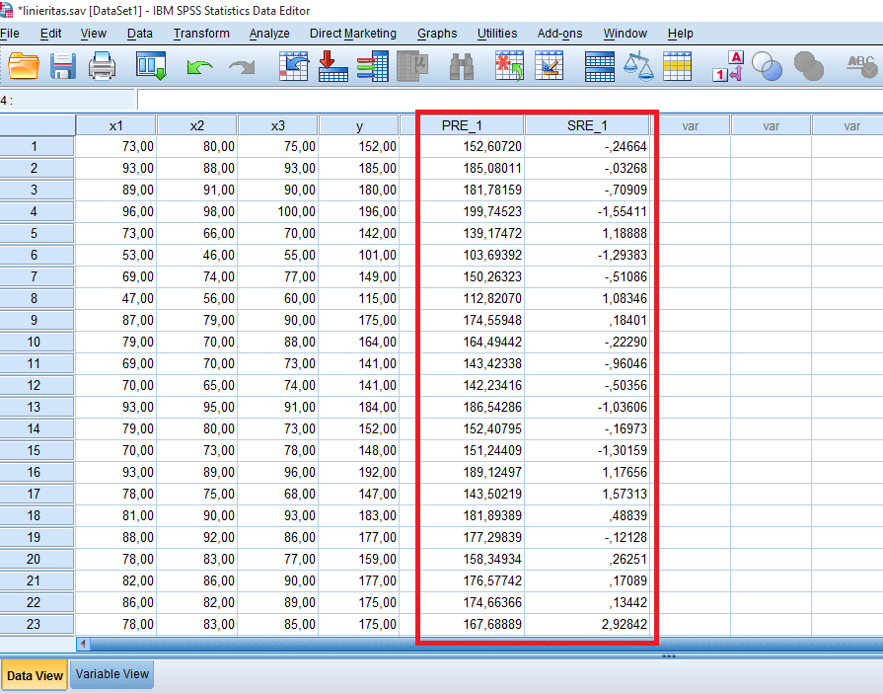Open the Graphs menu
The width and height of the screenshot is (883, 694).
pyautogui.click(x=436, y=33)
